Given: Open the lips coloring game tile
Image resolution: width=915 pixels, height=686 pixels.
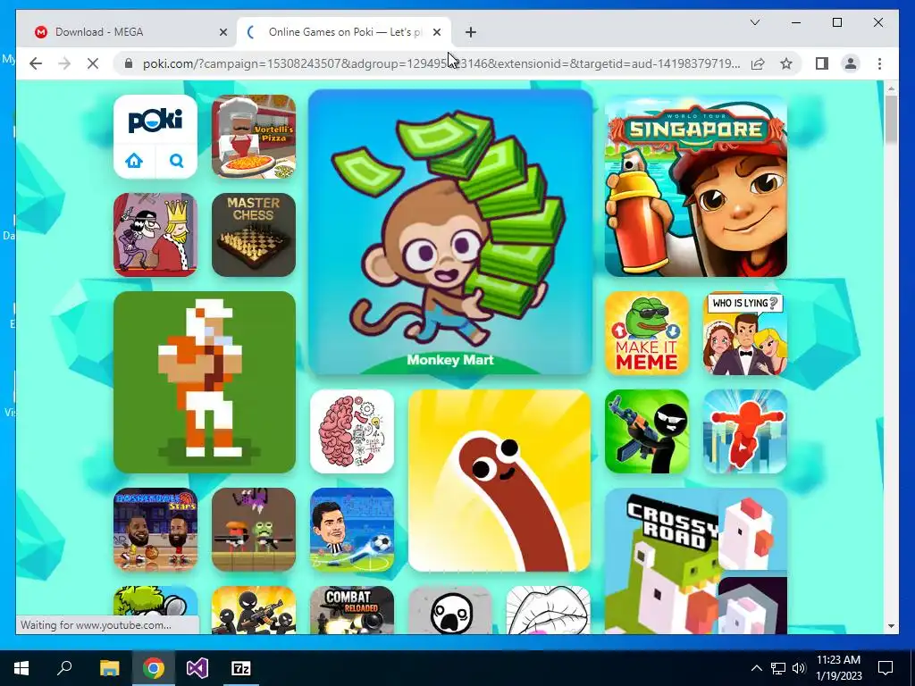Looking at the screenshot, I should (549, 610).
